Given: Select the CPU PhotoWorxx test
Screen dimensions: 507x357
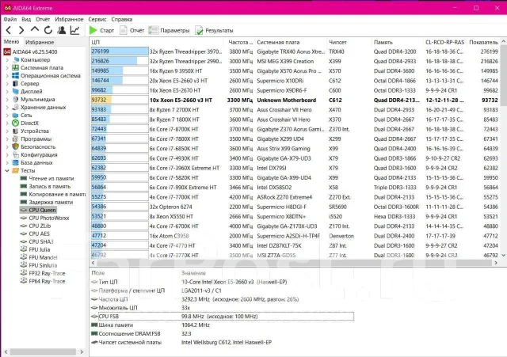Looking at the screenshot, I should click(x=44, y=218).
